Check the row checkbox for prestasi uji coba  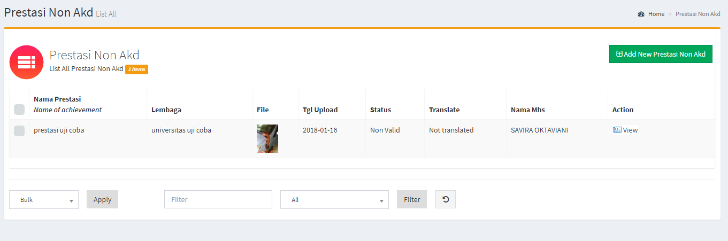19,130
